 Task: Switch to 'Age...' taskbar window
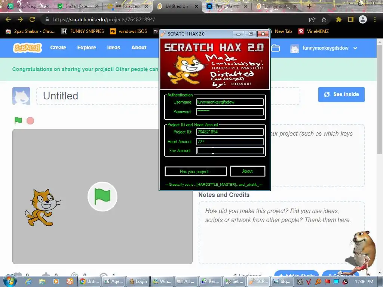[x=114, y=281]
